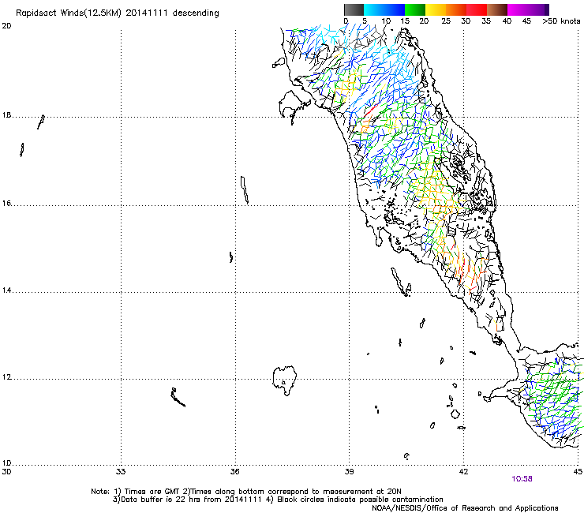Click the latitude label '16'
The image size is (584, 513).
click(x=6, y=204)
